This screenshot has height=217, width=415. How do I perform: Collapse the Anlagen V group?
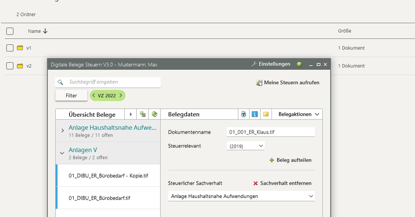(x=62, y=153)
